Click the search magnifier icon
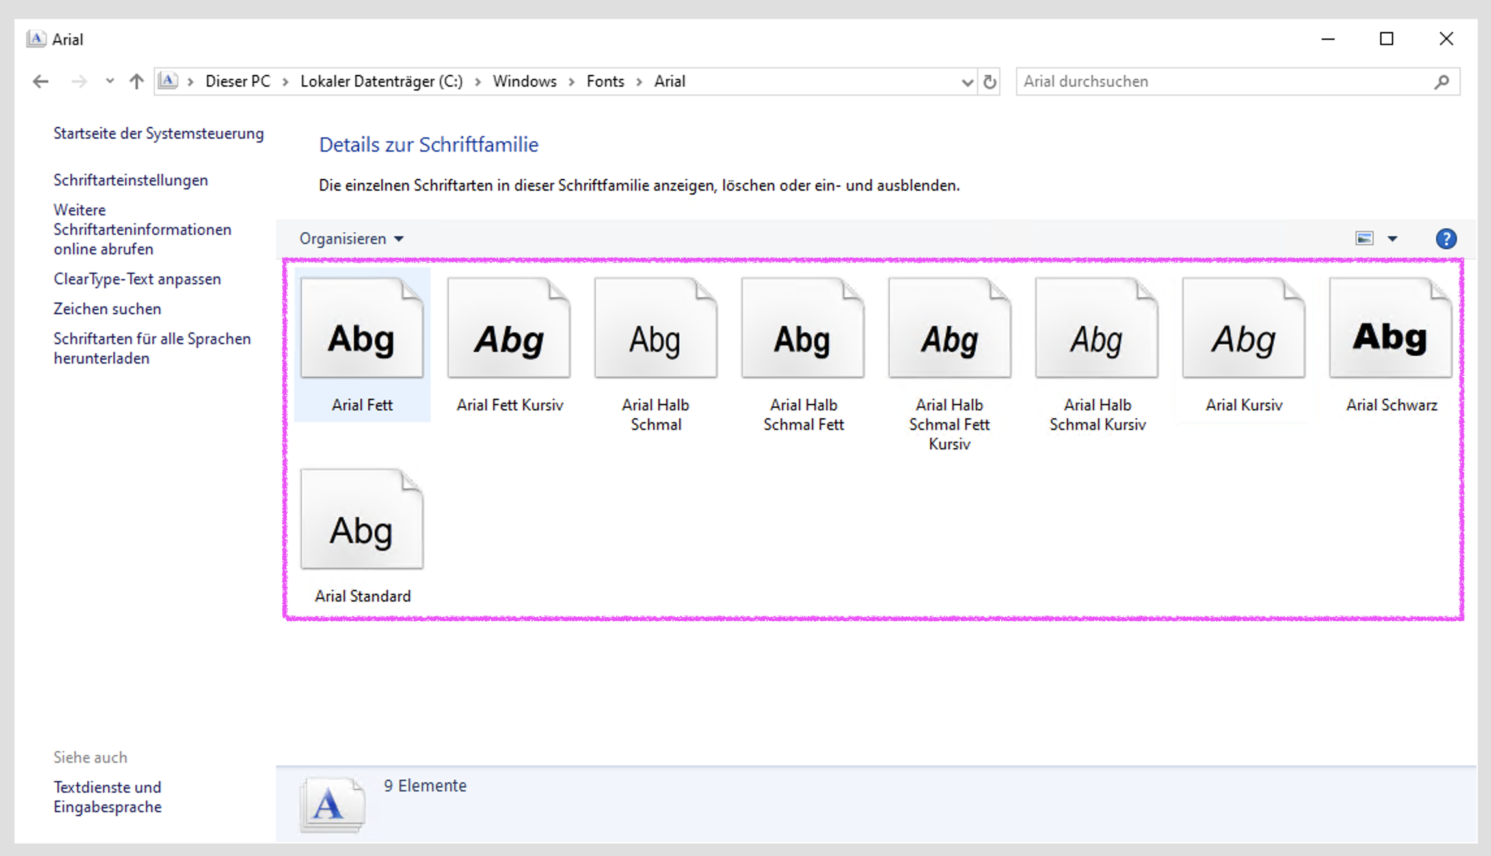The height and width of the screenshot is (856, 1491). click(1442, 81)
